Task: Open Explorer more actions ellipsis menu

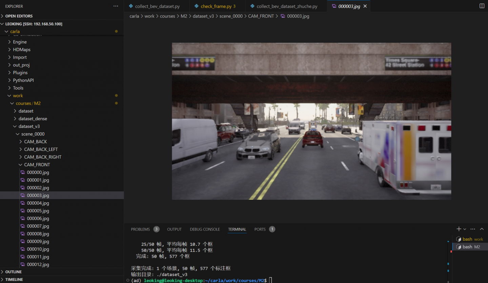Action: (116, 6)
